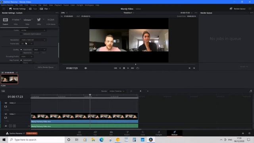Select Restrict to quality radio button
The height and width of the screenshot is (143, 254).
[21, 53]
